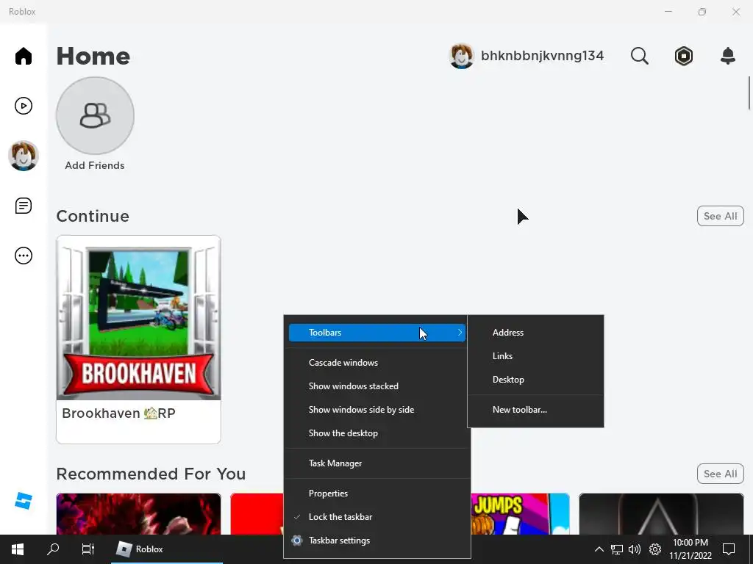Expand Toolbars submenu arrow

[x=460, y=333]
